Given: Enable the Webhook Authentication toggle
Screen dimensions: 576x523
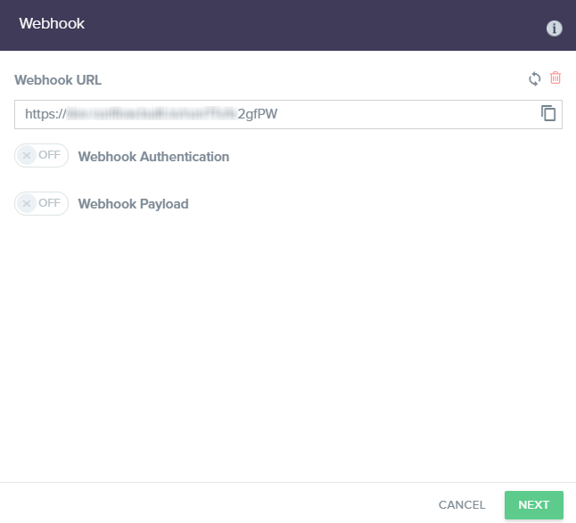Looking at the screenshot, I should (42, 156).
